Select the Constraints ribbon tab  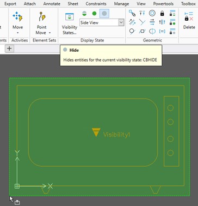(x=96, y=4)
